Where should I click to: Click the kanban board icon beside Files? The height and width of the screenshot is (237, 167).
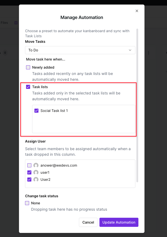16,23
